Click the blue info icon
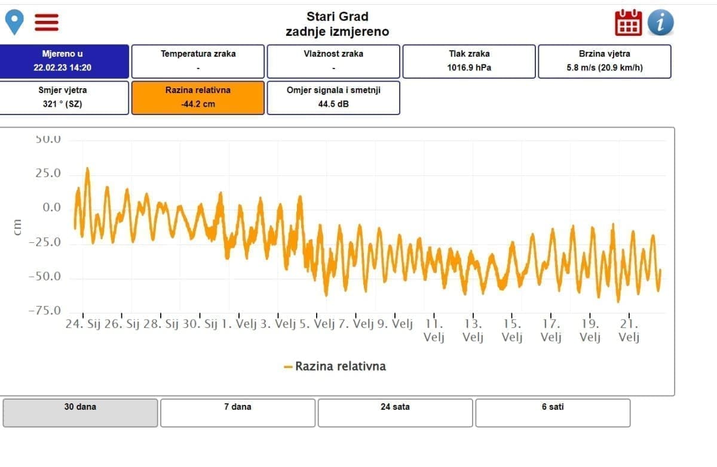717x467 pixels. point(660,23)
